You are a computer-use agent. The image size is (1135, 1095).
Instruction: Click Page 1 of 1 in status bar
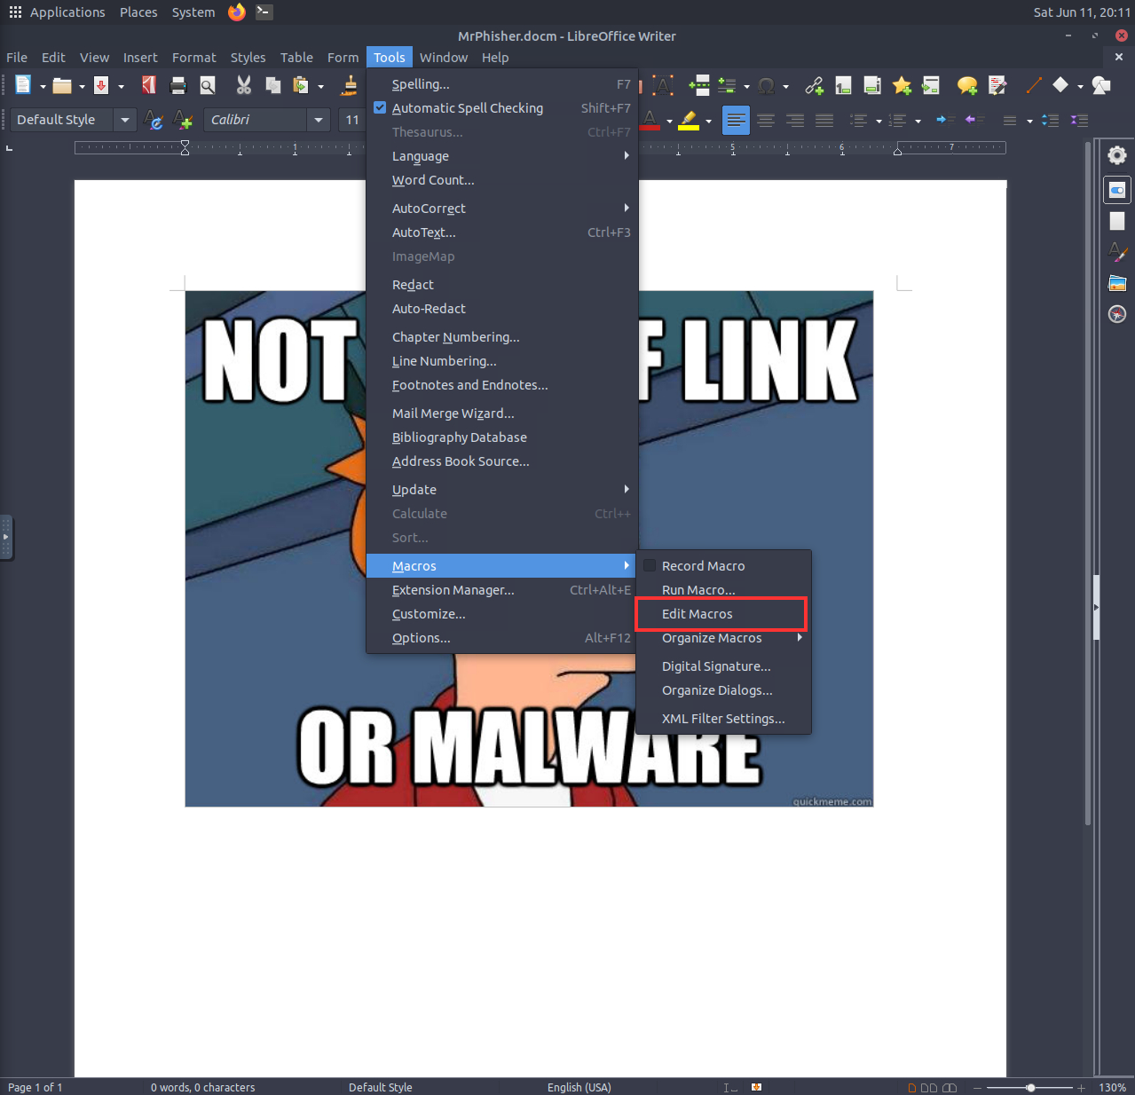tap(35, 1087)
